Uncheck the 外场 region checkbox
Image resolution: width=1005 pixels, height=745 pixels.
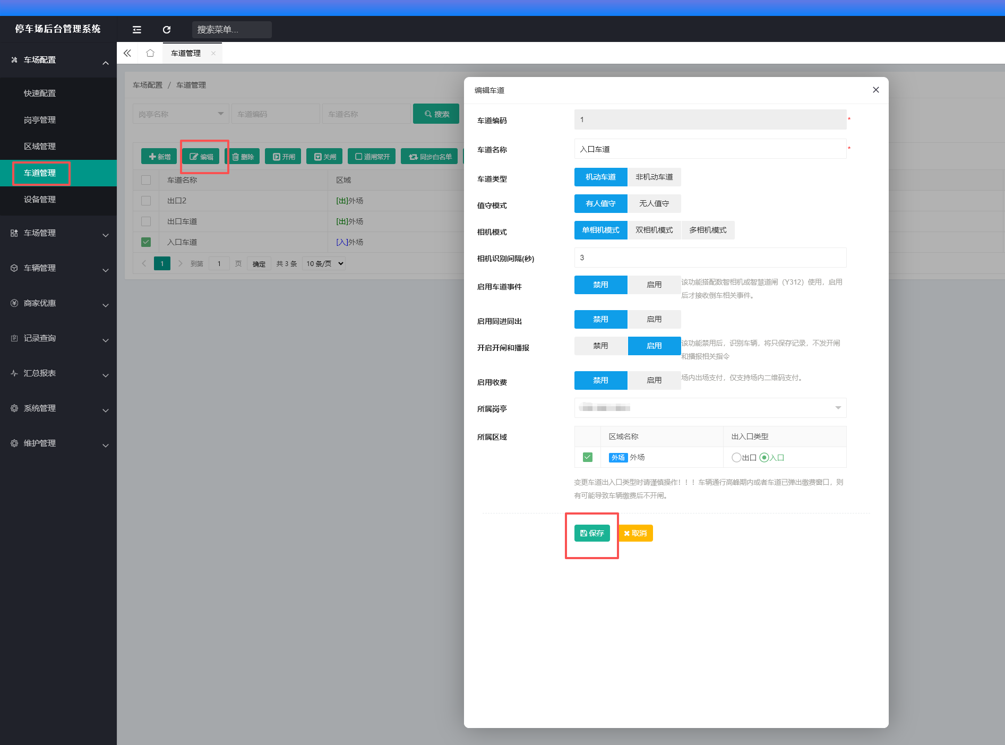click(x=587, y=457)
